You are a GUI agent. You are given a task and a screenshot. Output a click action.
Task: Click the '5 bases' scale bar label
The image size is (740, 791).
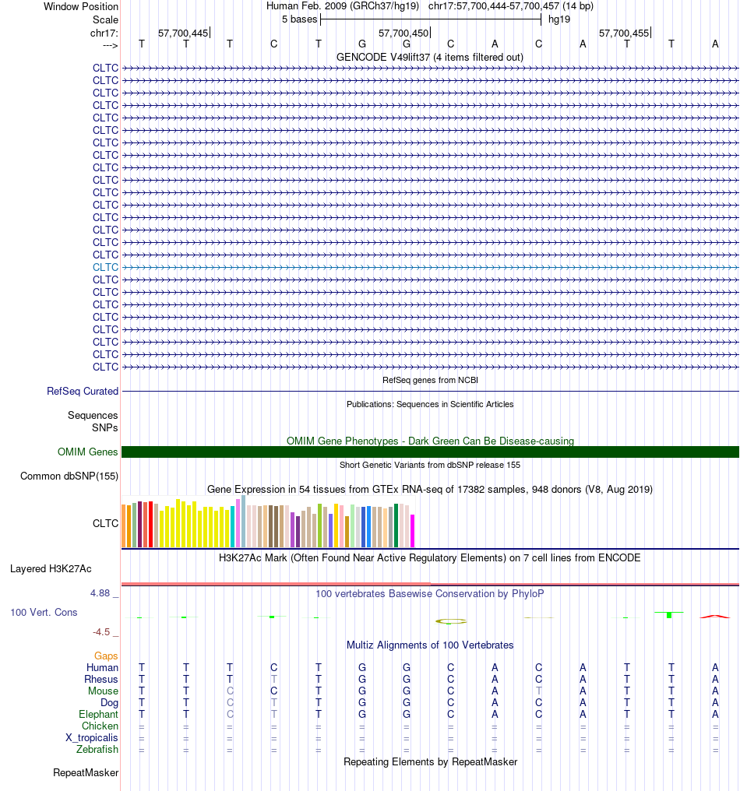click(299, 19)
